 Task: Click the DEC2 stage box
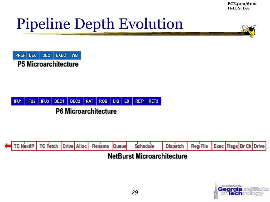pyautogui.click(x=75, y=101)
